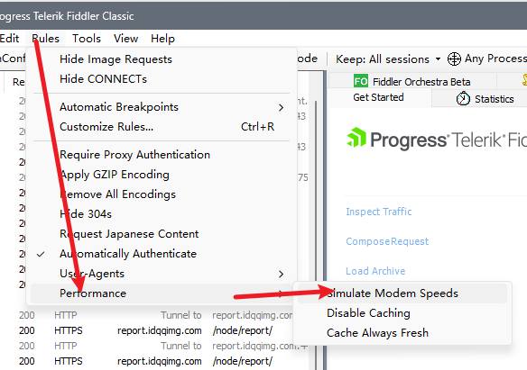Click the ComposeRequest link
Screen dimensions: 527x370
pos(387,241)
